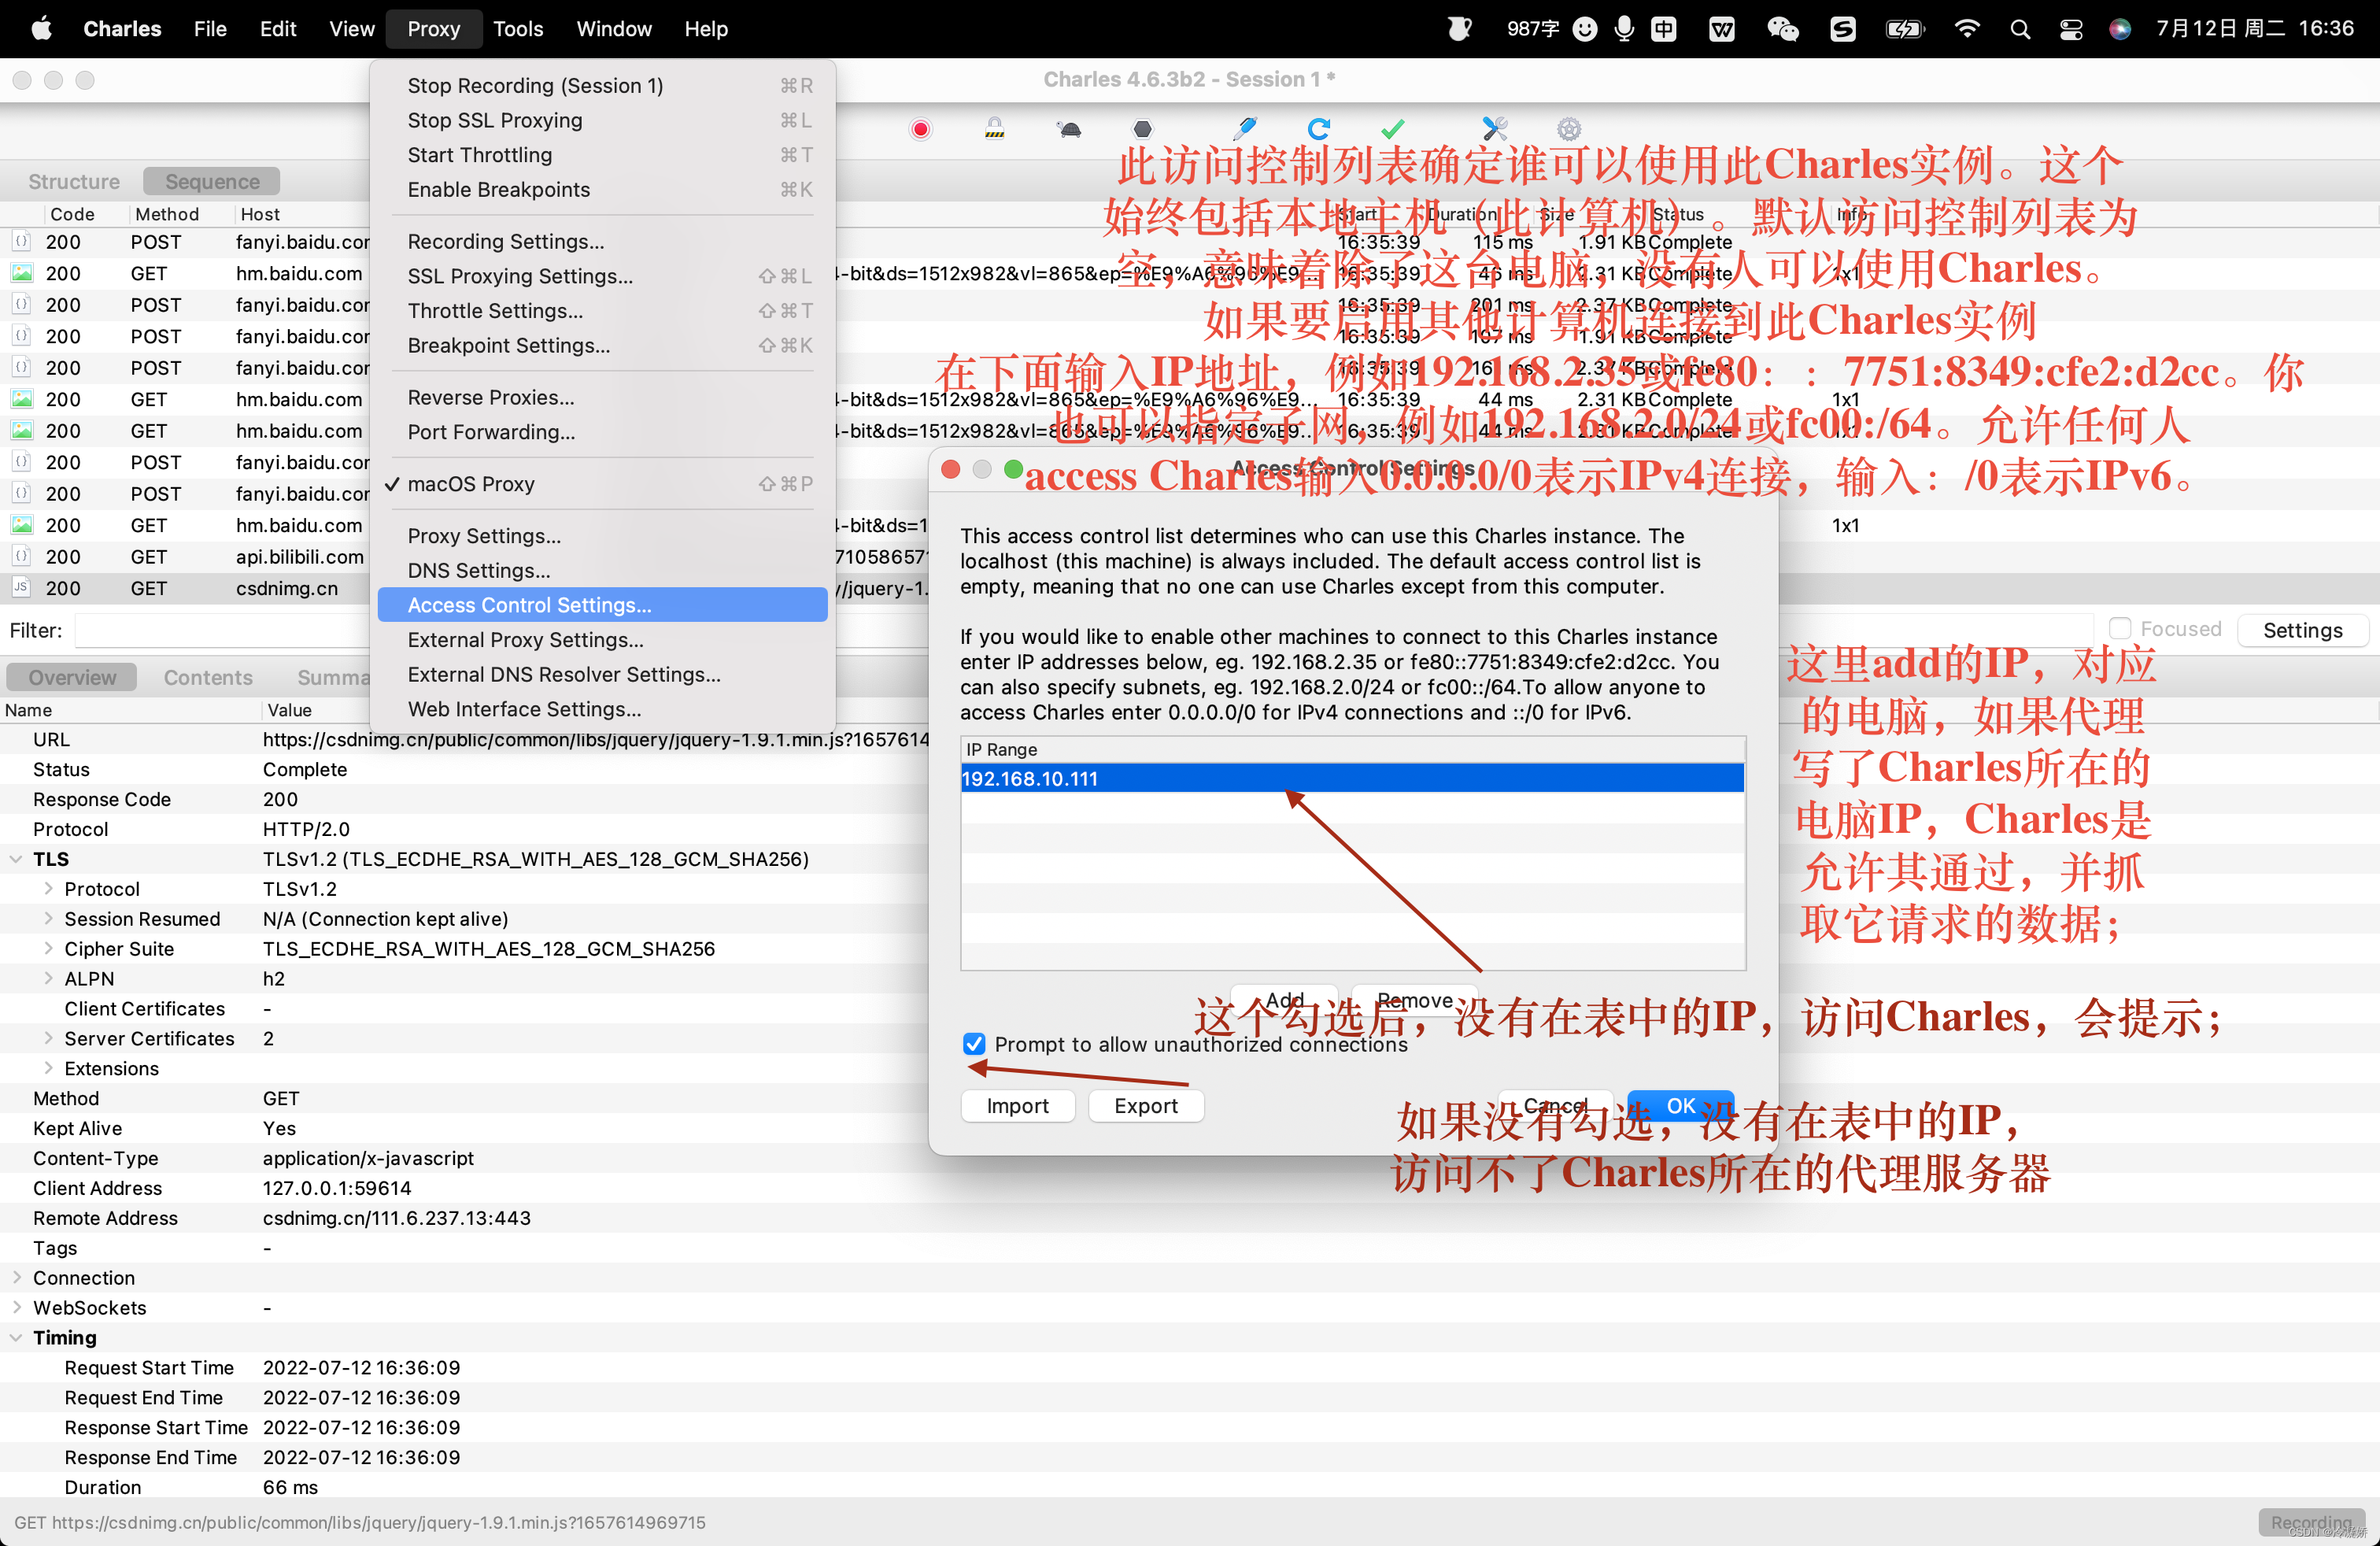Click the Compose pen toolbar icon
Image resolution: width=2380 pixels, height=1546 pixels.
[1245, 129]
